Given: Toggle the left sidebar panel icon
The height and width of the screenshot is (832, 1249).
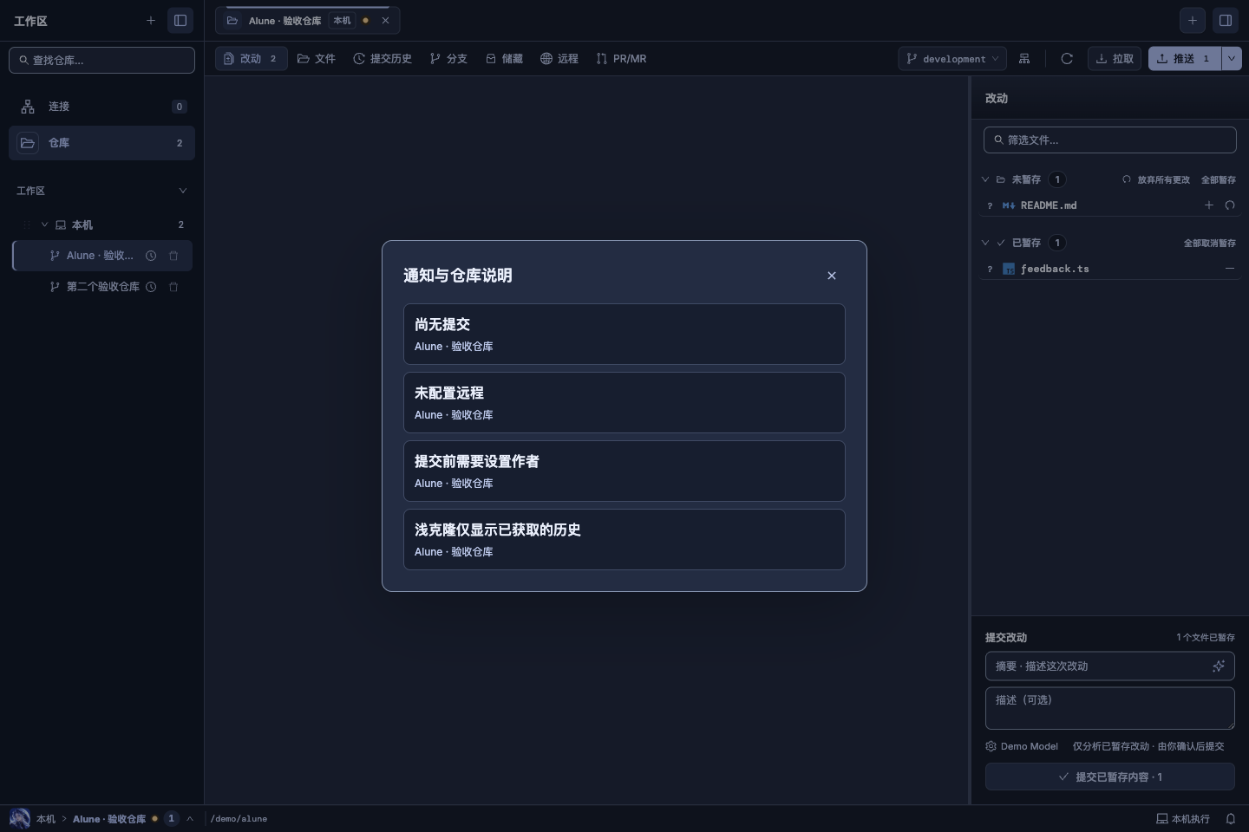Looking at the screenshot, I should point(180,20).
